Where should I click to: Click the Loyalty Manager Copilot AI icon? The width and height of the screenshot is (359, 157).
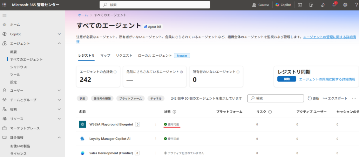[82, 138]
